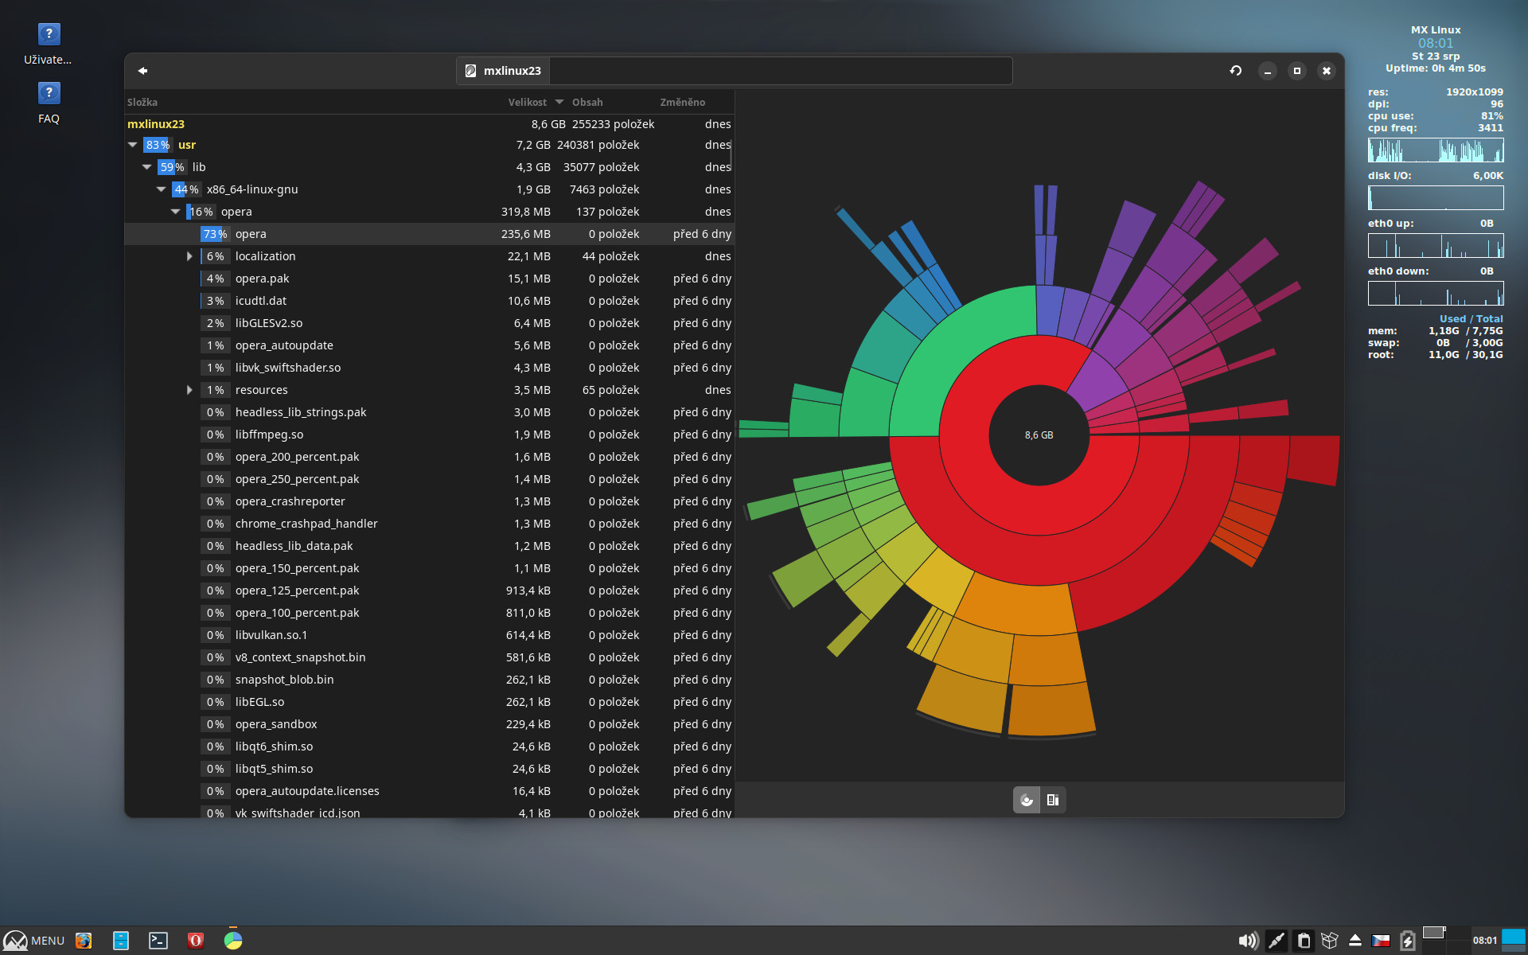Click the 44 % usage bar of x86_64-linux-gnu
The image size is (1528, 955).
point(186,189)
